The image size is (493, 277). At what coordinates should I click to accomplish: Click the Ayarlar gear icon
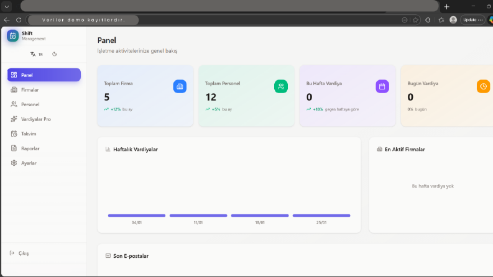[x=14, y=163]
